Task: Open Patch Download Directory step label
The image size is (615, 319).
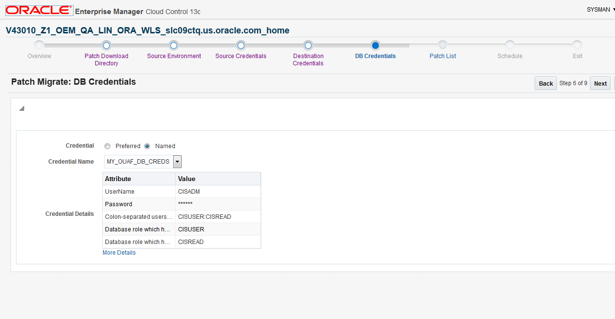Action: click(x=106, y=60)
